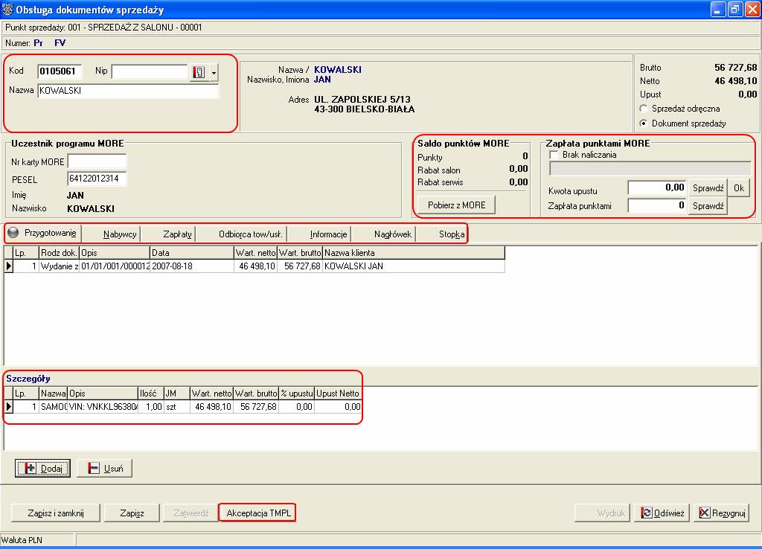The height and width of the screenshot is (549, 762).
Task: Select VIN: VNKKL96380 cell in Szczegóły
Action: (x=103, y=407)
